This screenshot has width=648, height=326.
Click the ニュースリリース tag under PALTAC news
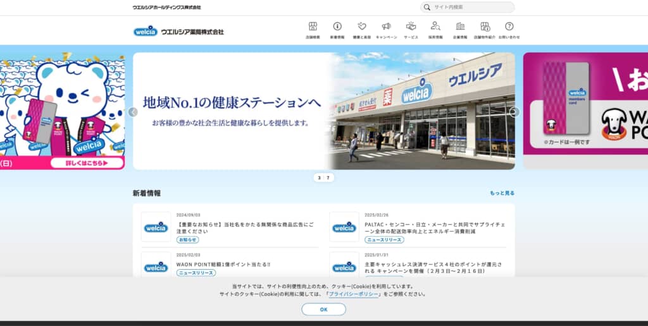coord(384,239)
